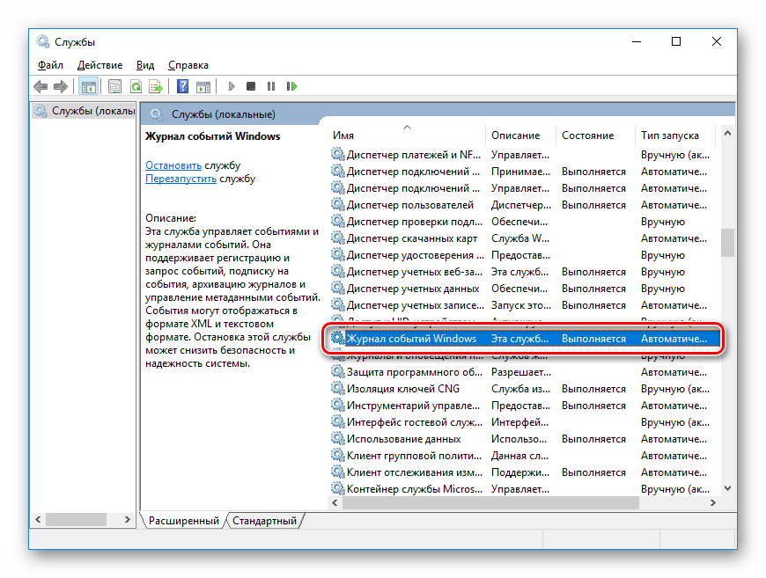This screenshot has height=578, width=766.
Task: Click the Properties toolbar icon
Action: pos(114,86)
